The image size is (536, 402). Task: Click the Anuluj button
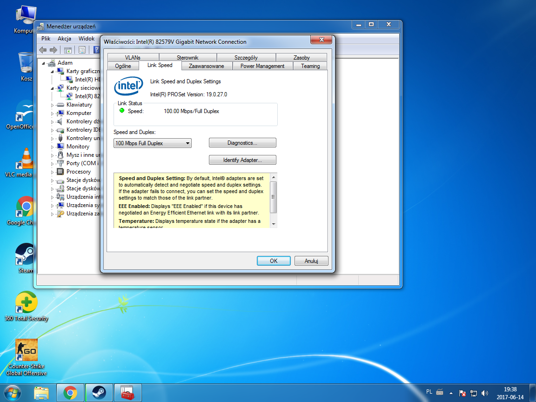click(x=311, y=261)
